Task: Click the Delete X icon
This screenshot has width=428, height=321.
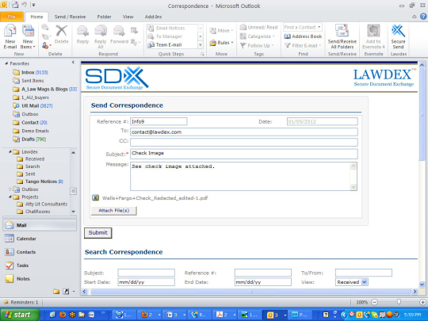Action: [x=61, y=31]
